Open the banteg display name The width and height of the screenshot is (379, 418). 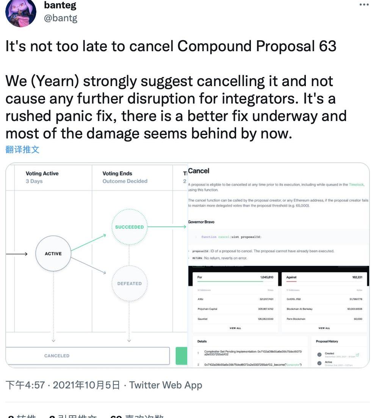click(60, 5)
